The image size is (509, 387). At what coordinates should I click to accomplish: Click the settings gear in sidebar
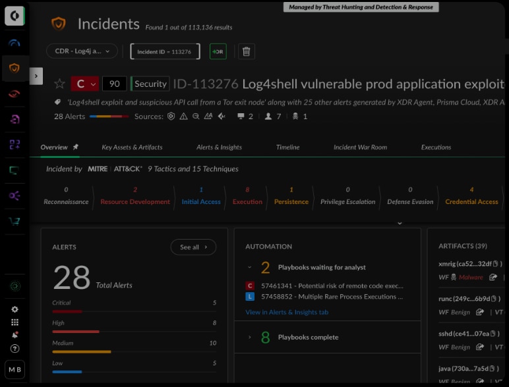(15, 309)
